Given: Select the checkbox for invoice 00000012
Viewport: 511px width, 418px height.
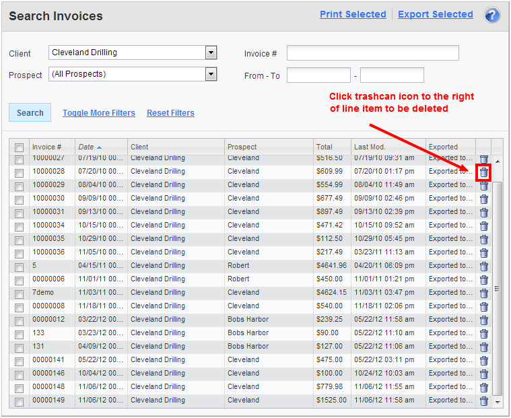Looking at the screenshot, I should tap(20, 320).
